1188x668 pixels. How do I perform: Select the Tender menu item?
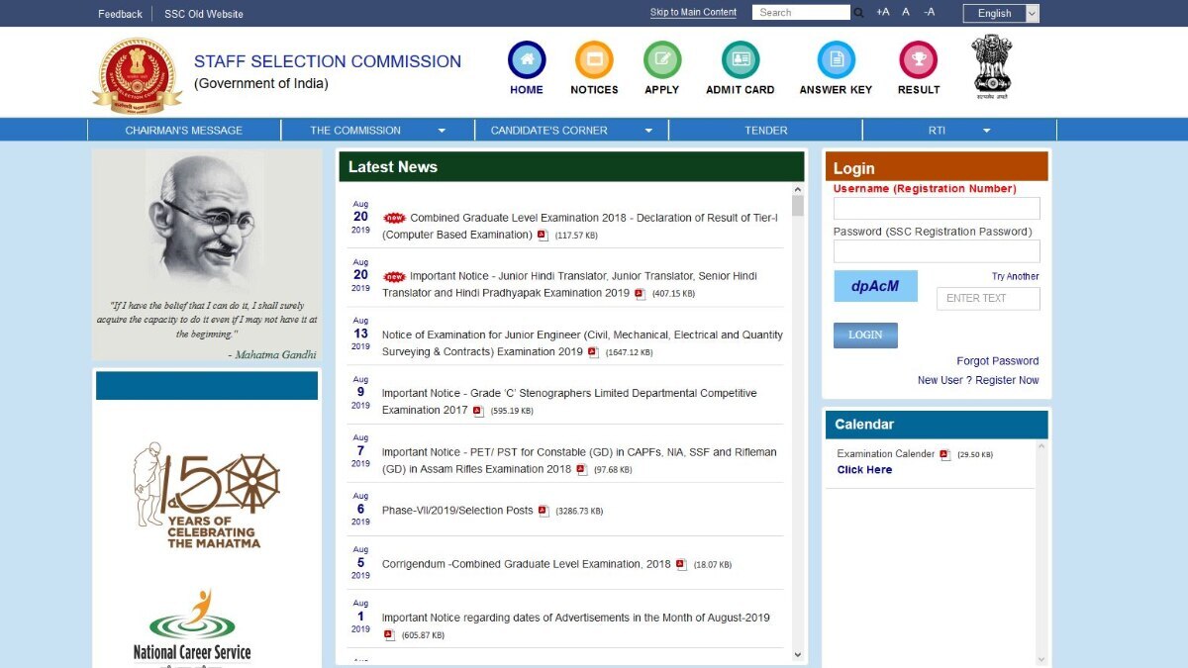click(x=765, y=130)
